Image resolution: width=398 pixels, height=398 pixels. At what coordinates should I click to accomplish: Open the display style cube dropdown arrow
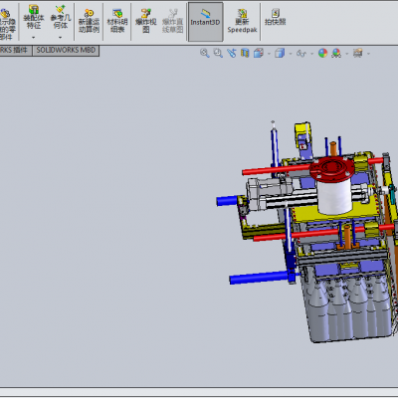(x=291, y=54)
